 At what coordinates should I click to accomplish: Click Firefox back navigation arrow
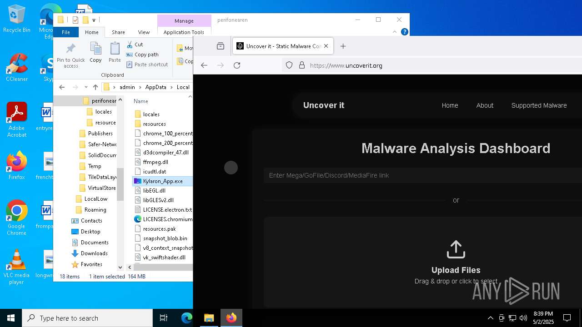tap(204, 65)
